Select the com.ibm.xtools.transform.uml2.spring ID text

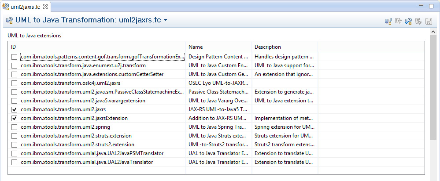click(x=65, y=127)
